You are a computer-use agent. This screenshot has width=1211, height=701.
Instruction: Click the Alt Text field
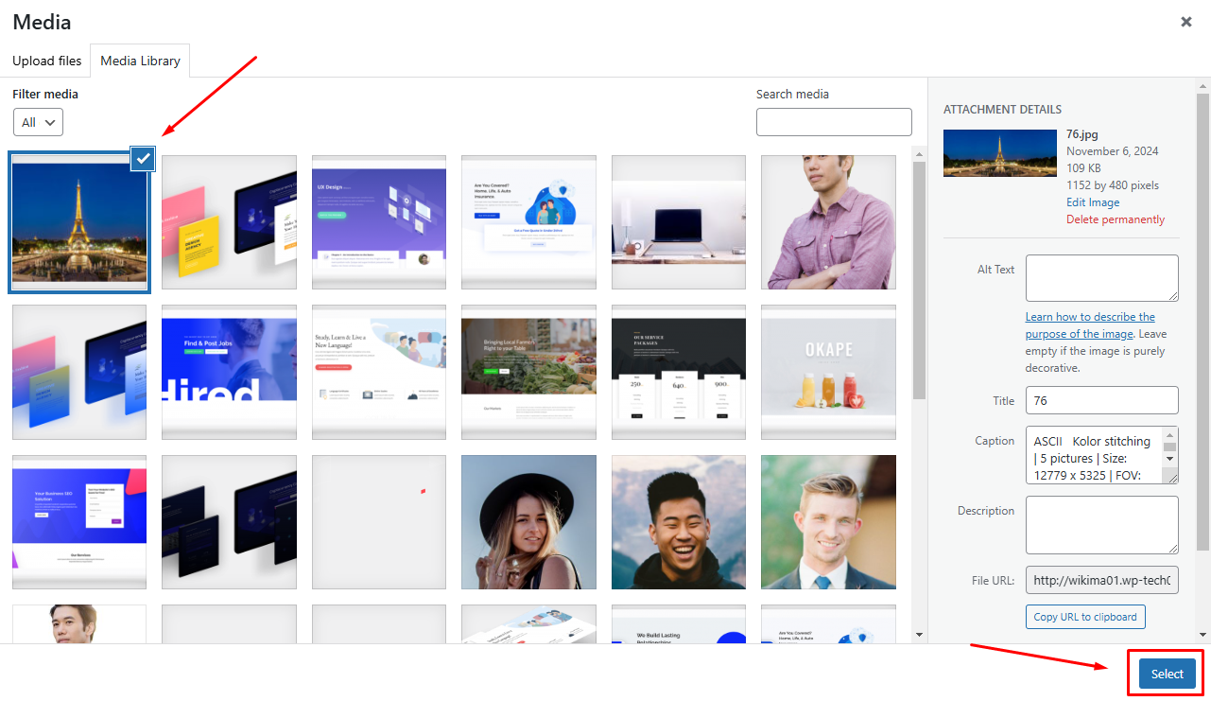click(x=1102, y=278)
